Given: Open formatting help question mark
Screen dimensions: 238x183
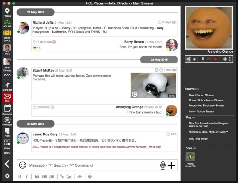Looking at the screenshot, I should [x=90, y=176].
